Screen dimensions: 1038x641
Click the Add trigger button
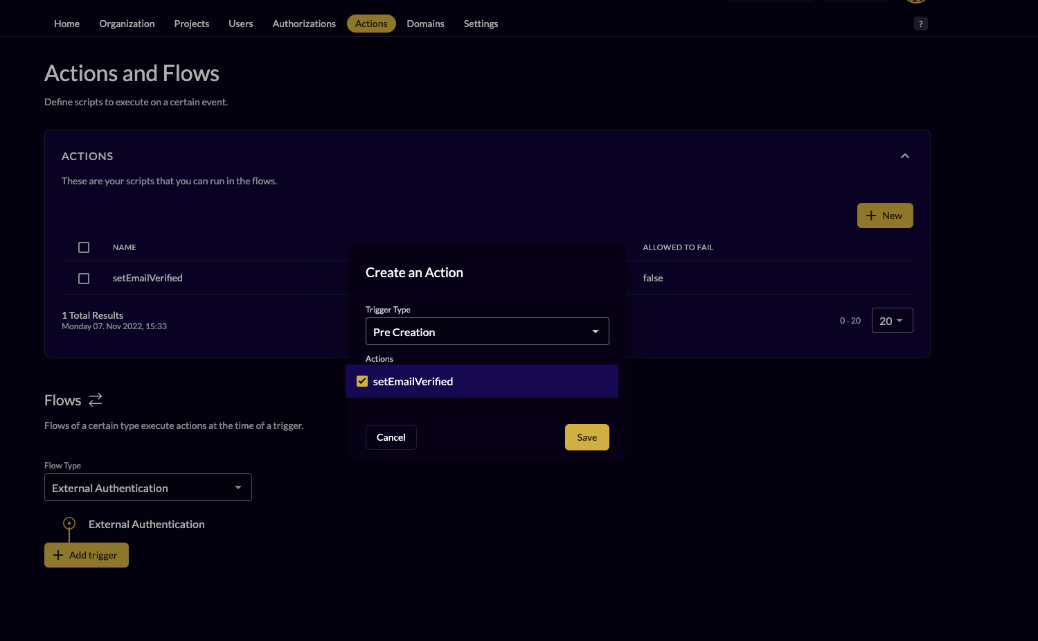87,555
